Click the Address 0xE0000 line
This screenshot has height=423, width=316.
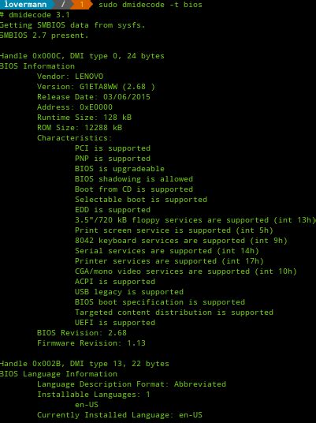coord(75,107)
